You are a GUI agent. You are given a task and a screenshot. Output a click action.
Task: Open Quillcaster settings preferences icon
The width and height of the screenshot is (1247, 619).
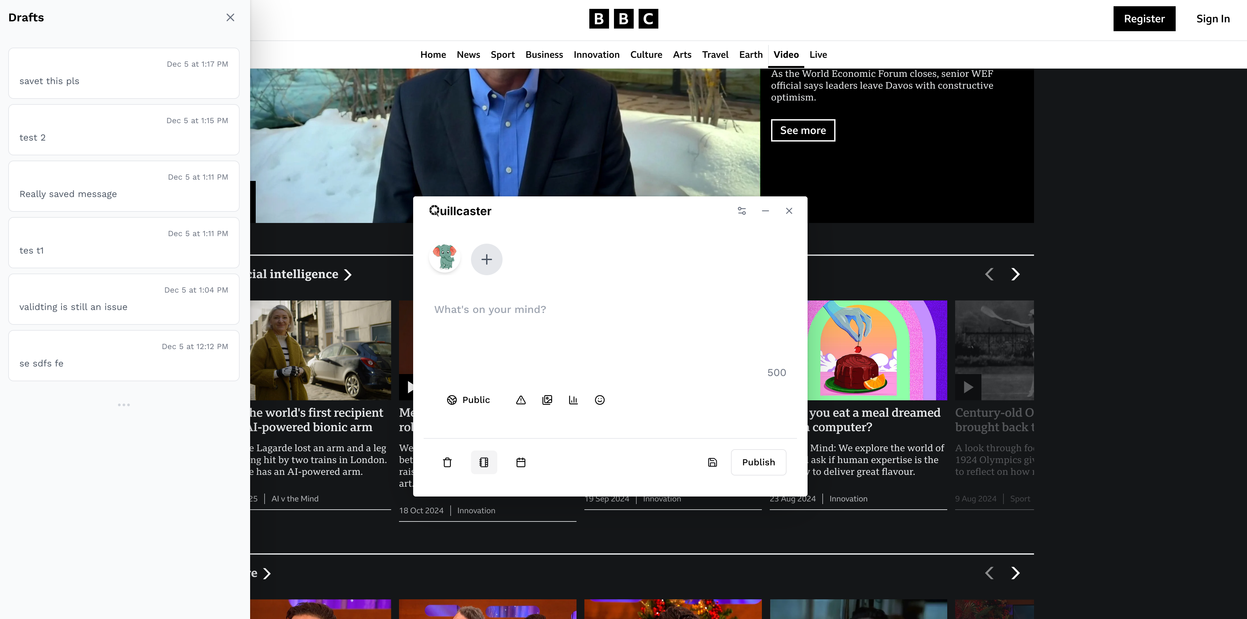(x=741, y=211)
